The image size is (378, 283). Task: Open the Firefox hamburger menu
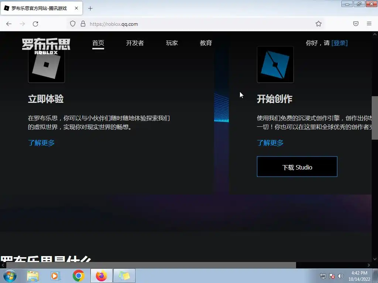369,24
